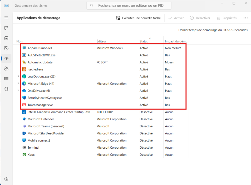
Task: Click the sort arrow above Statut column
Action: click(150, 38)
